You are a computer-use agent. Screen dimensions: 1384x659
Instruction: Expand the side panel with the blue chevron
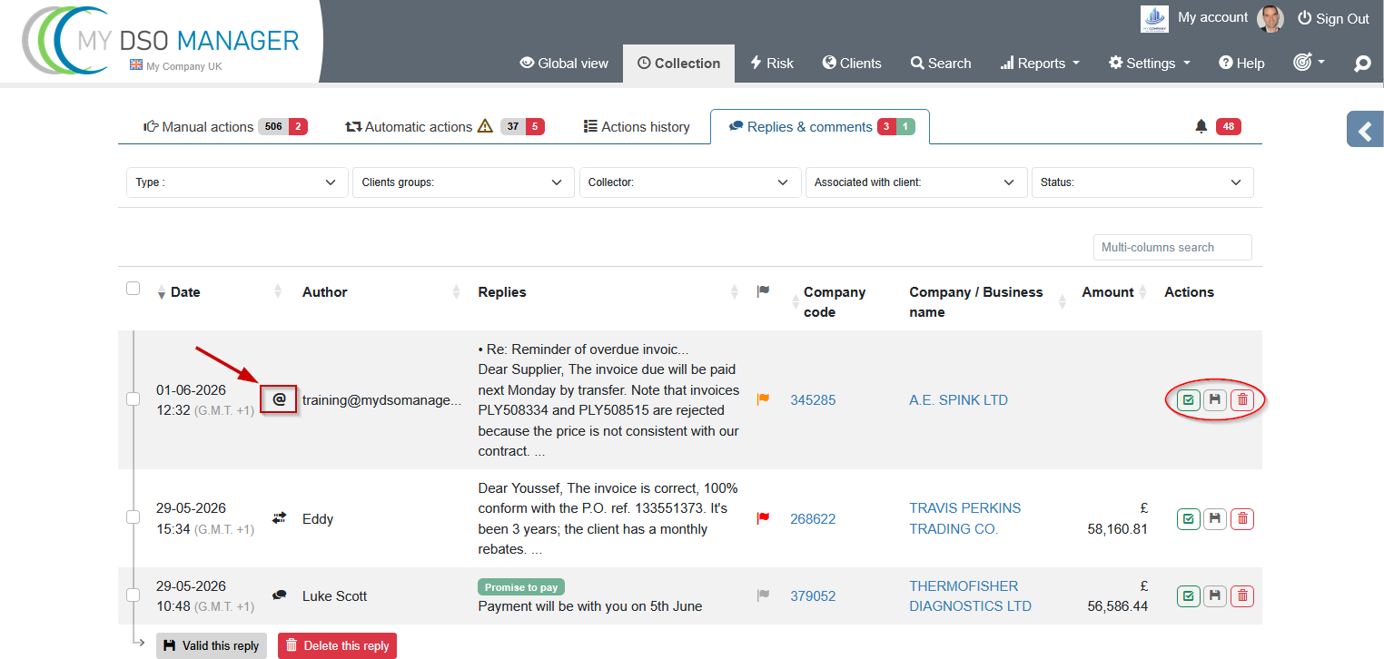(x=1365, y=131)
